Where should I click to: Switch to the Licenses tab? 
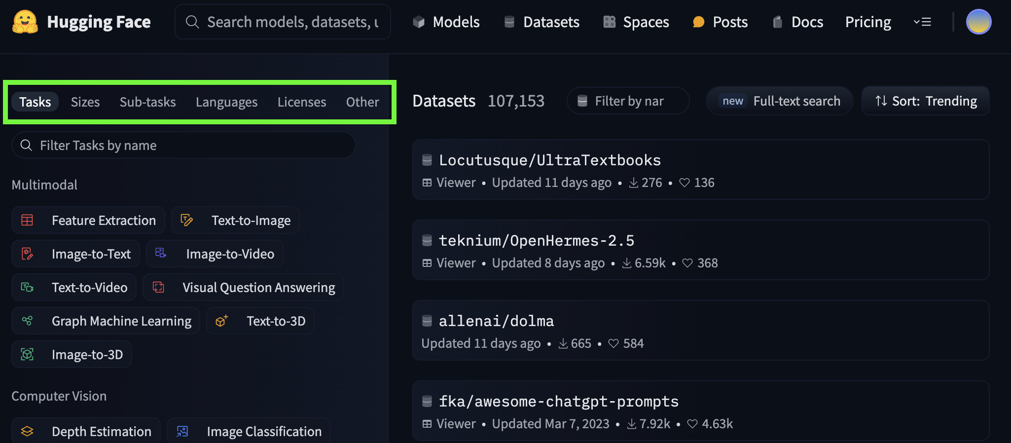(x=302, y=102)
